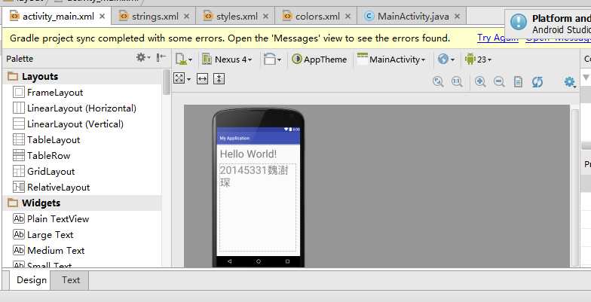Switch to the styles.xml tab
The width and height of the screenshot is (591, 302).
click(x=237, y=17)
